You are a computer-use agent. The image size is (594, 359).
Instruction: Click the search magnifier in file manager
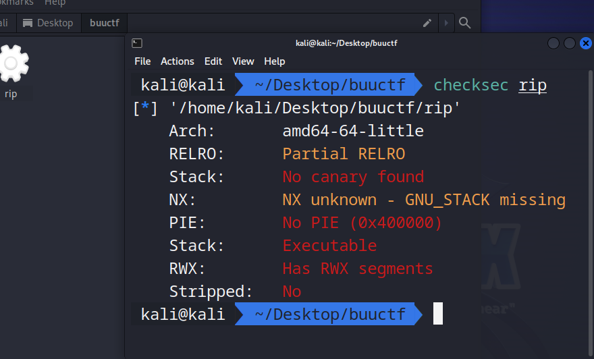click(x=464, y=23)
